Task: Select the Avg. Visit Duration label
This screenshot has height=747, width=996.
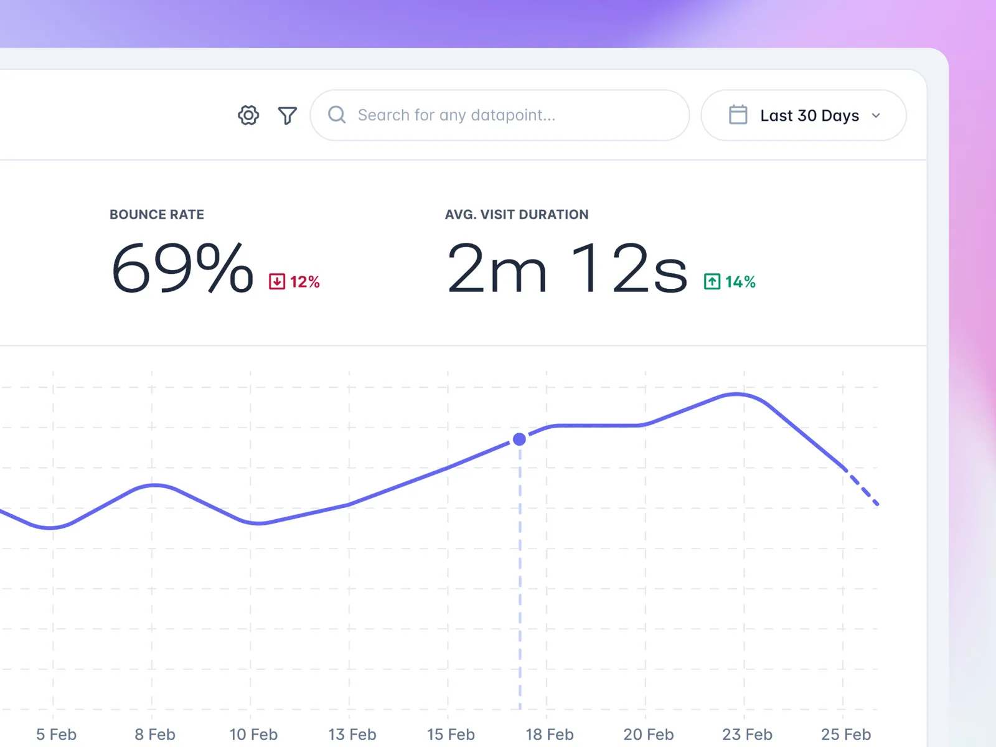Action: 516,215
